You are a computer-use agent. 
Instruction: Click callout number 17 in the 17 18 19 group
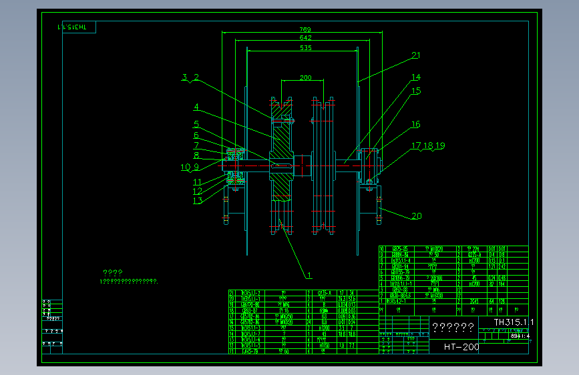click(x=416, y=145)
